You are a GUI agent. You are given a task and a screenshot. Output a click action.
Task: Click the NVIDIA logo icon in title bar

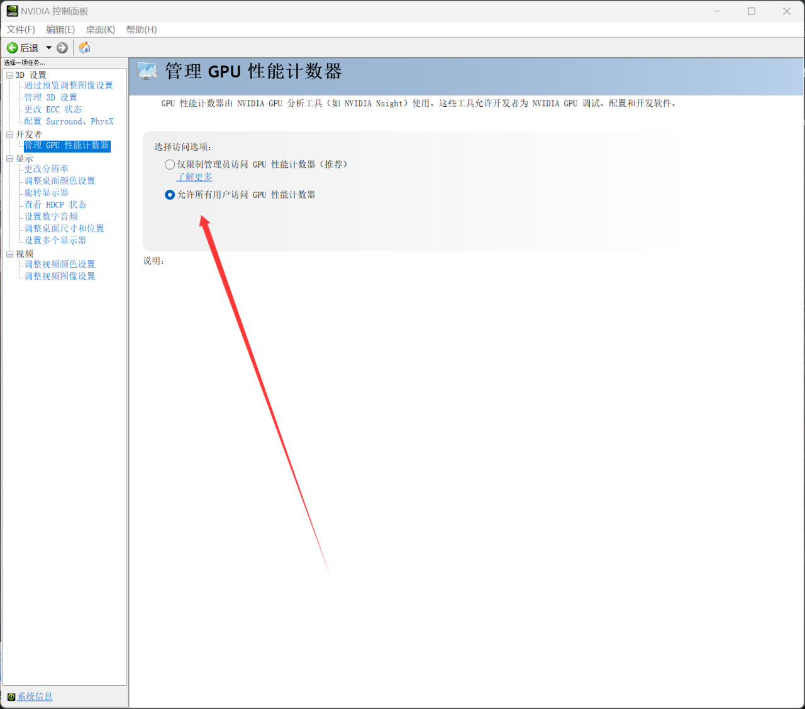click(x=12, y=11)
